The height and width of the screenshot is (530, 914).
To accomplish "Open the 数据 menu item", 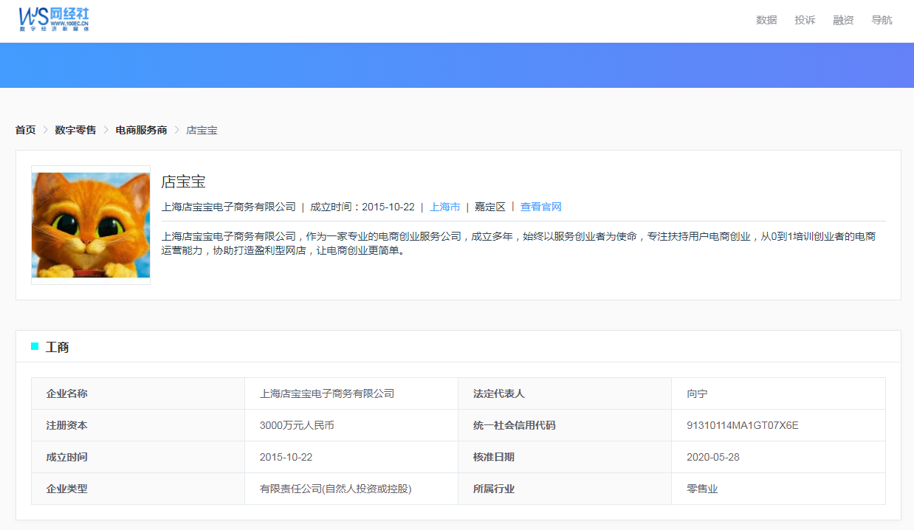I will 766,20.
